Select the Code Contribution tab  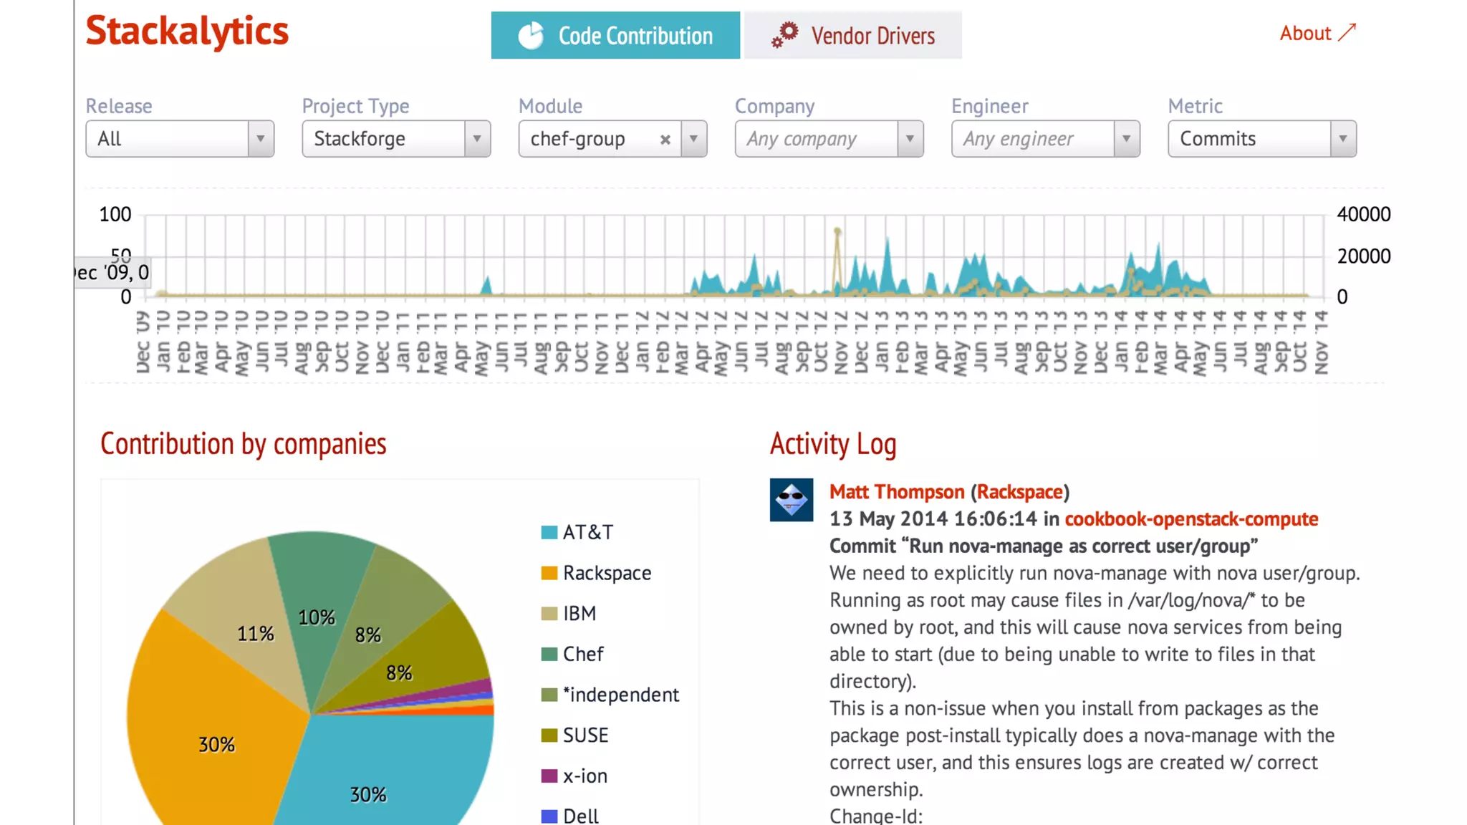(x=615, y=36)
